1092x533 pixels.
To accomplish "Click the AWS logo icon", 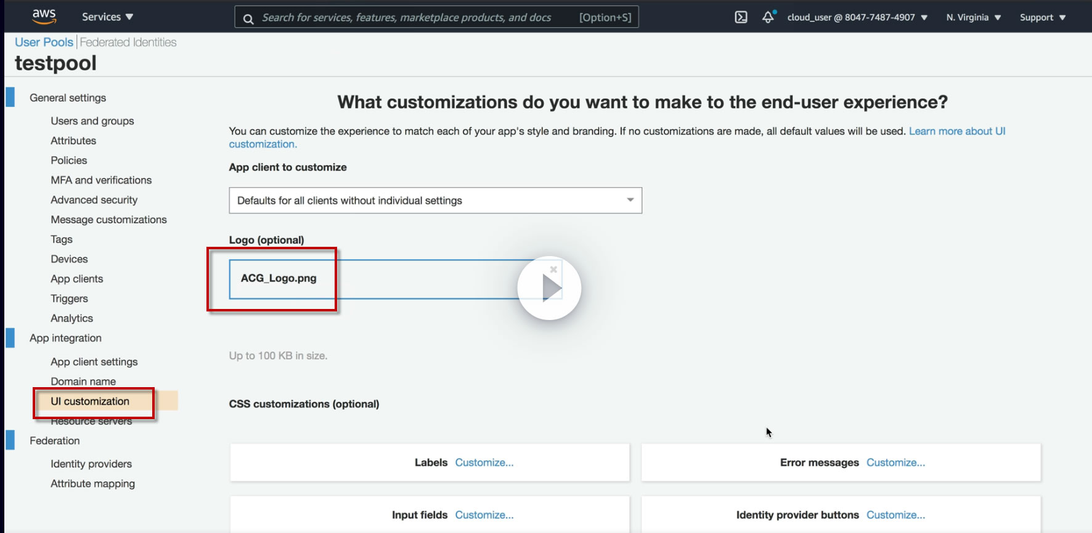I will point(44,17).
